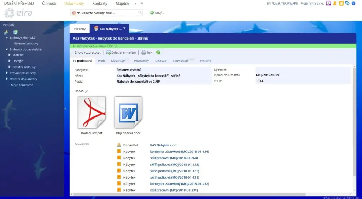The width and height of the screenshot is (362, 199).
Task: Click the notification bell icon
Action: [335, 4]
